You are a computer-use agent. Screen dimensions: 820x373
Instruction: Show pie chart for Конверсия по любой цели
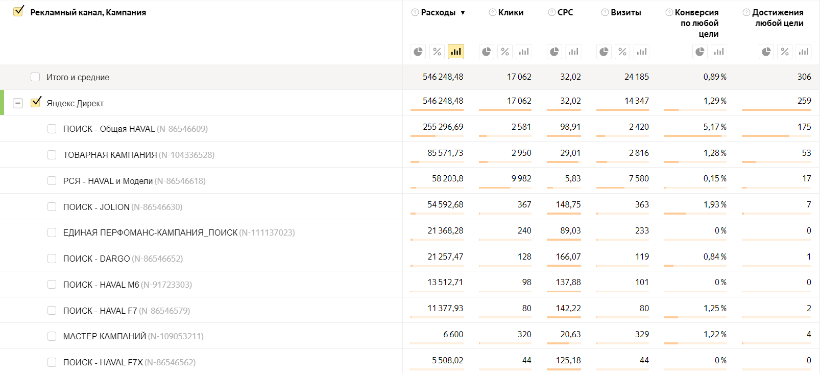click(700, 52)
